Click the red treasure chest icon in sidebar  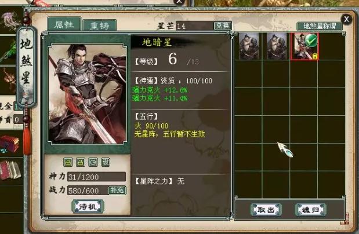tap(9, 144)
